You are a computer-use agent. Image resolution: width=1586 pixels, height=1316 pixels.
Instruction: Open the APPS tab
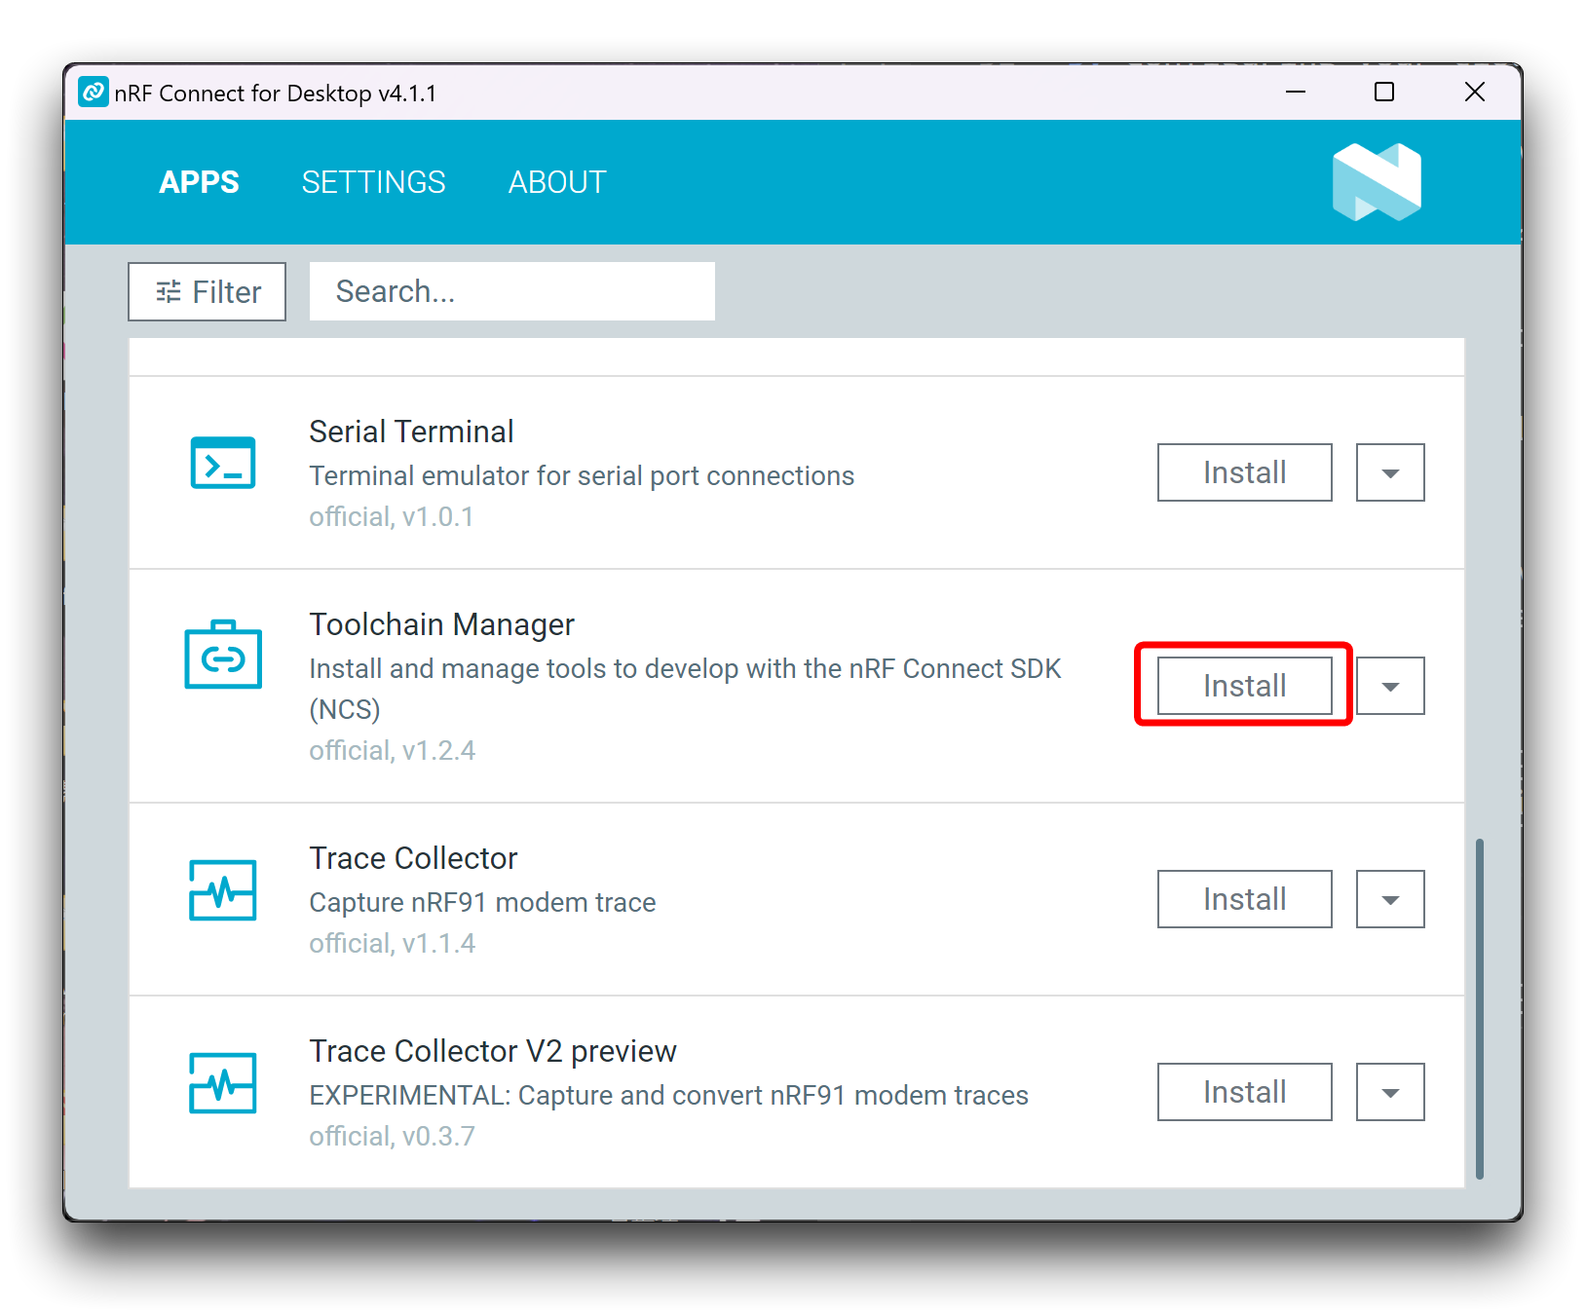199,182
